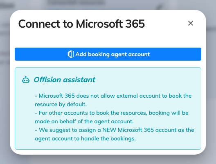
Task: Click the blurred pencil icon behind the dialog's top edge
Action: [x=160, y=7]
